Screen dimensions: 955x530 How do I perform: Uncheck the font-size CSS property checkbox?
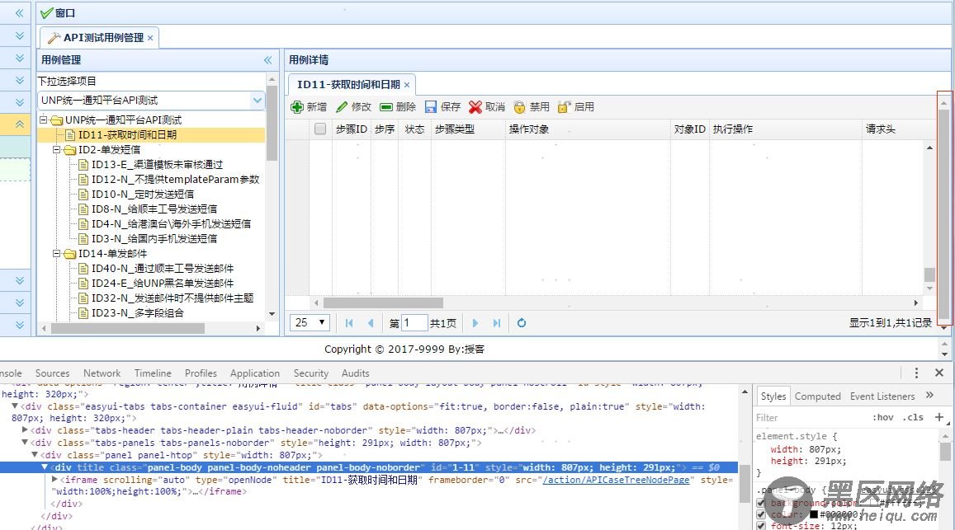[761, 526]
